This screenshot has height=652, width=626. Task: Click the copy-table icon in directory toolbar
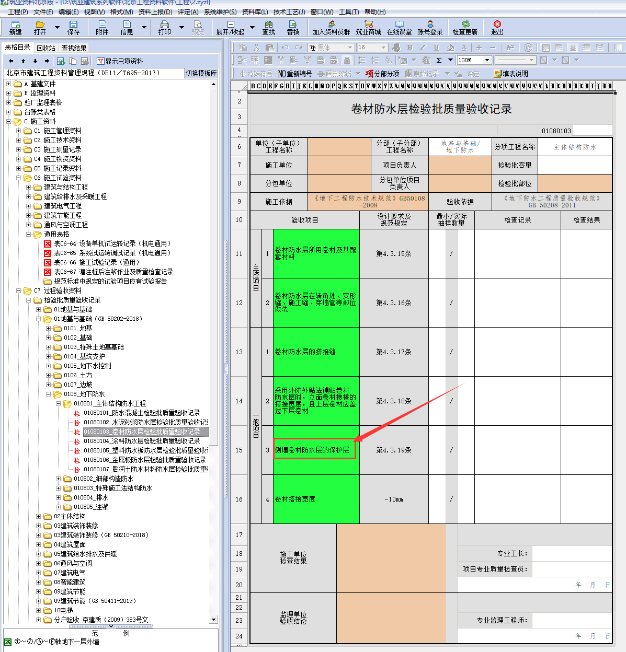pyautogui.click(x=73, y=61)
